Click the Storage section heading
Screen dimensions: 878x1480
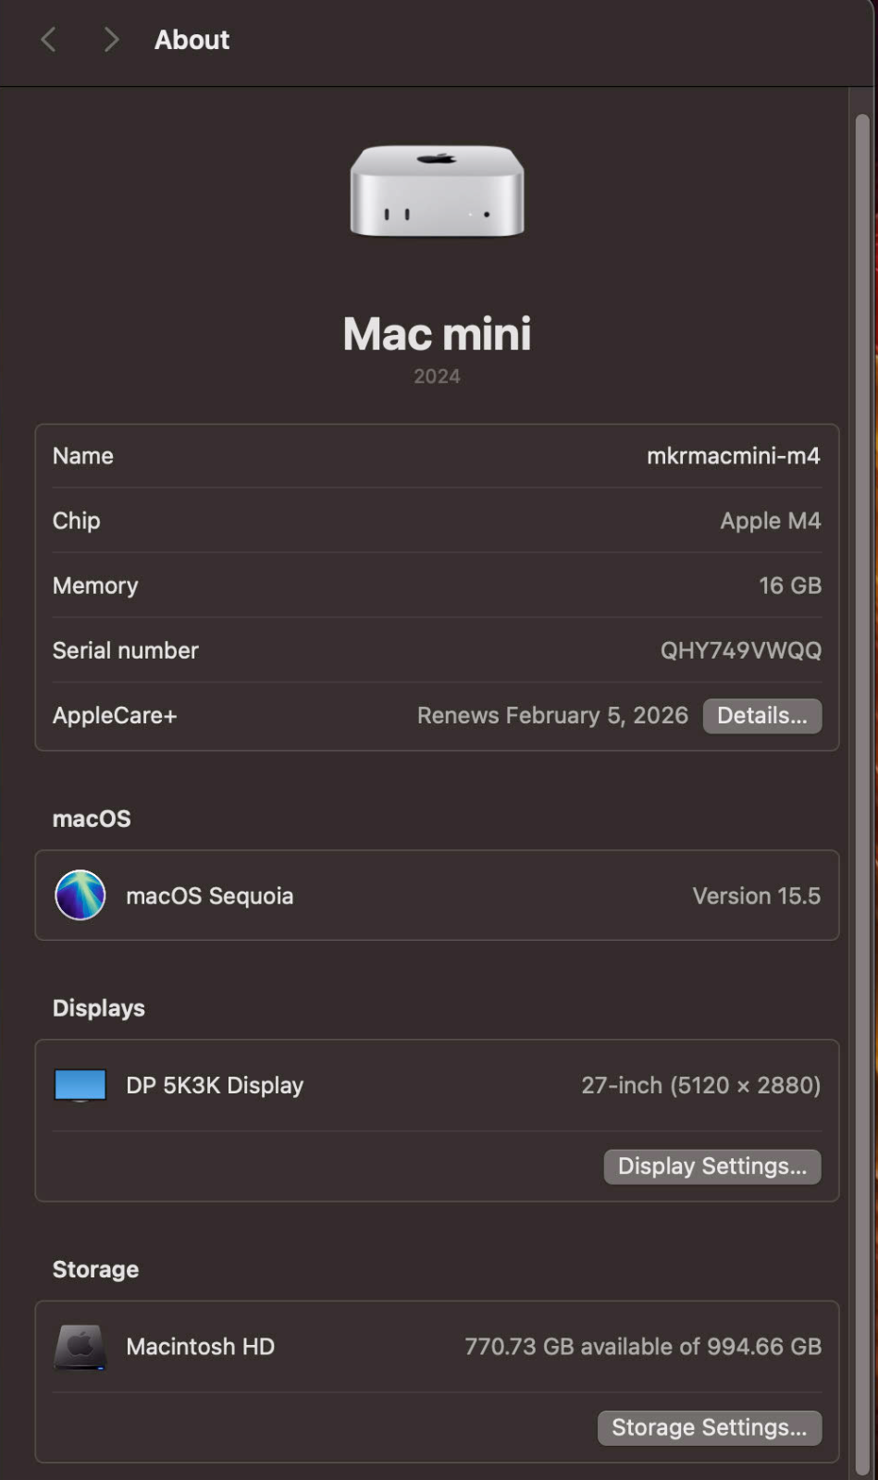(x=96, y=1269)
